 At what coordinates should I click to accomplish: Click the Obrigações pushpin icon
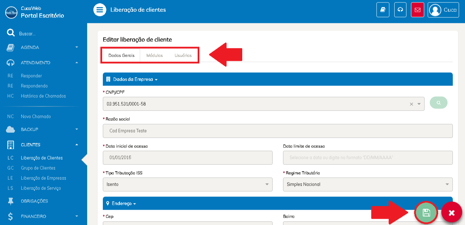pos(10,201)
